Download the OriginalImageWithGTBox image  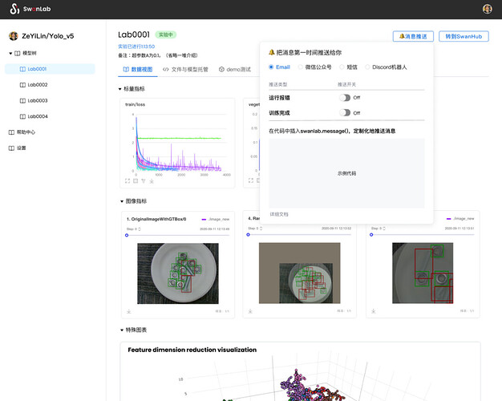click(128, 311)
